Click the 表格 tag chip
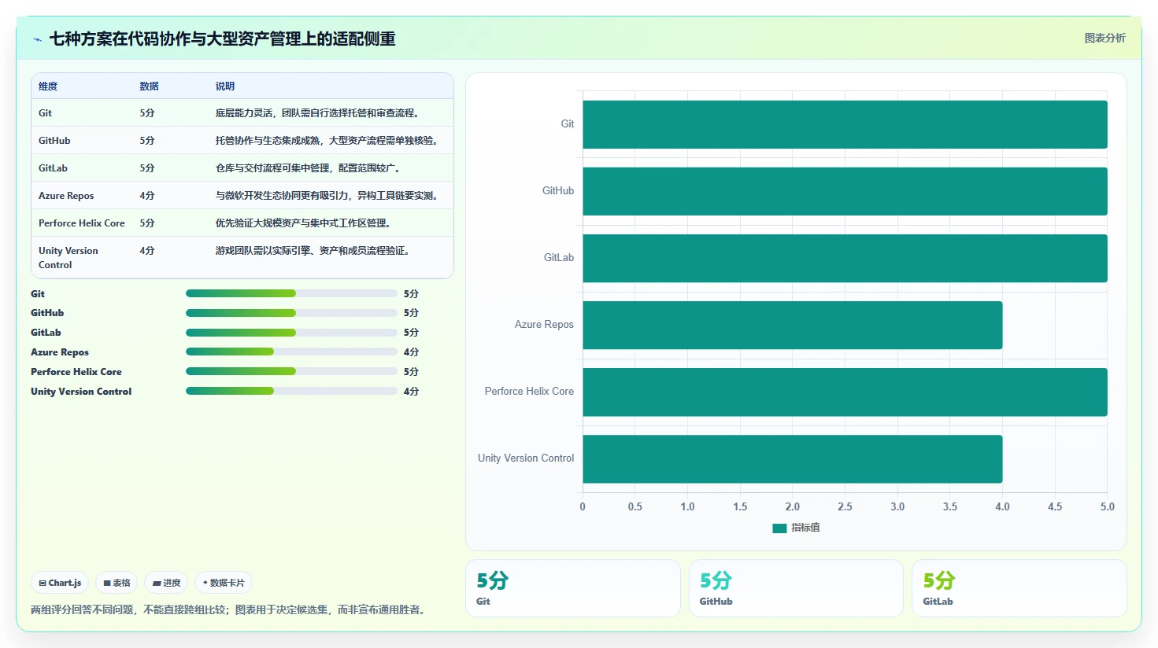The height and width of the screenshot is (648, 1158). tap(117, 583)
